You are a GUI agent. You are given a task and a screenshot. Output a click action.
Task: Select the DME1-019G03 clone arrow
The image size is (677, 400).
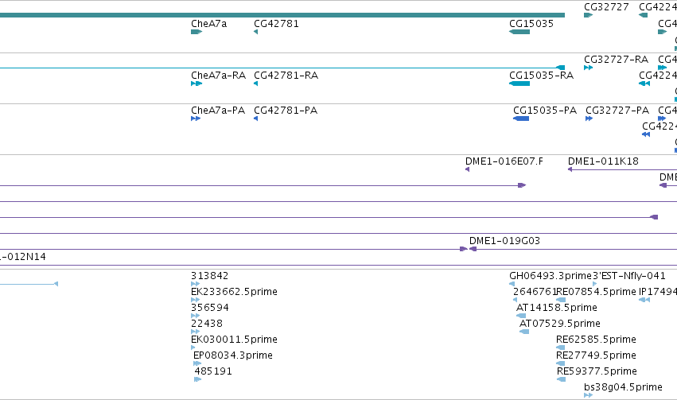[x=473, y=249]
